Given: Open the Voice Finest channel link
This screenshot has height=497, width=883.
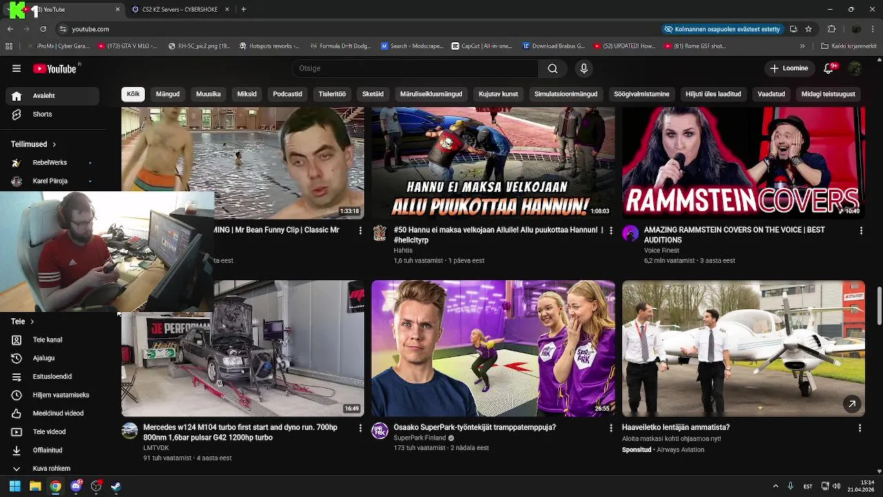Looking at the screenshot, I should coord(662,251).
